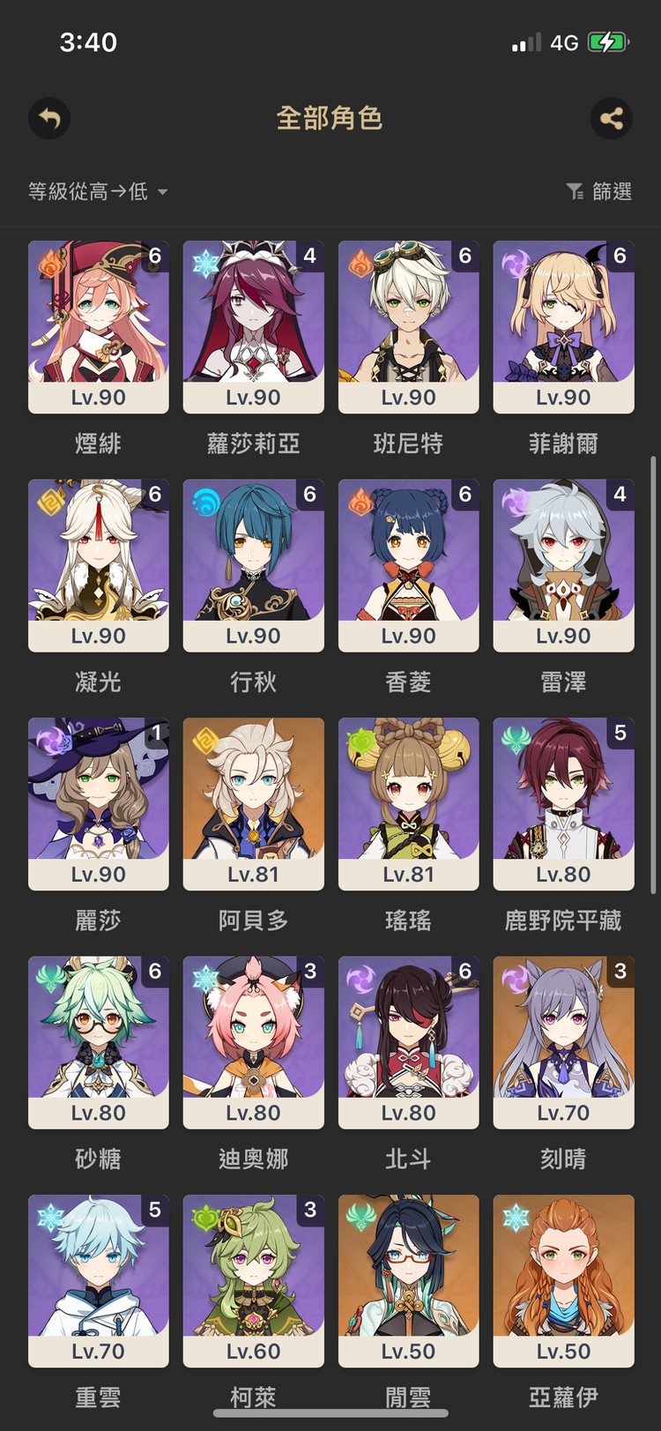The image size is (661, 1431).
Task: Click the Cryo element icon on 蘿莎莉亞
Action: click(x=205, y=263)
